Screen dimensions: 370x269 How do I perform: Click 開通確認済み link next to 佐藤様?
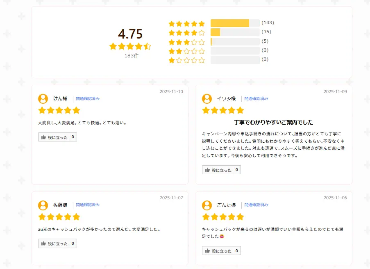click(x=88, y=205)
